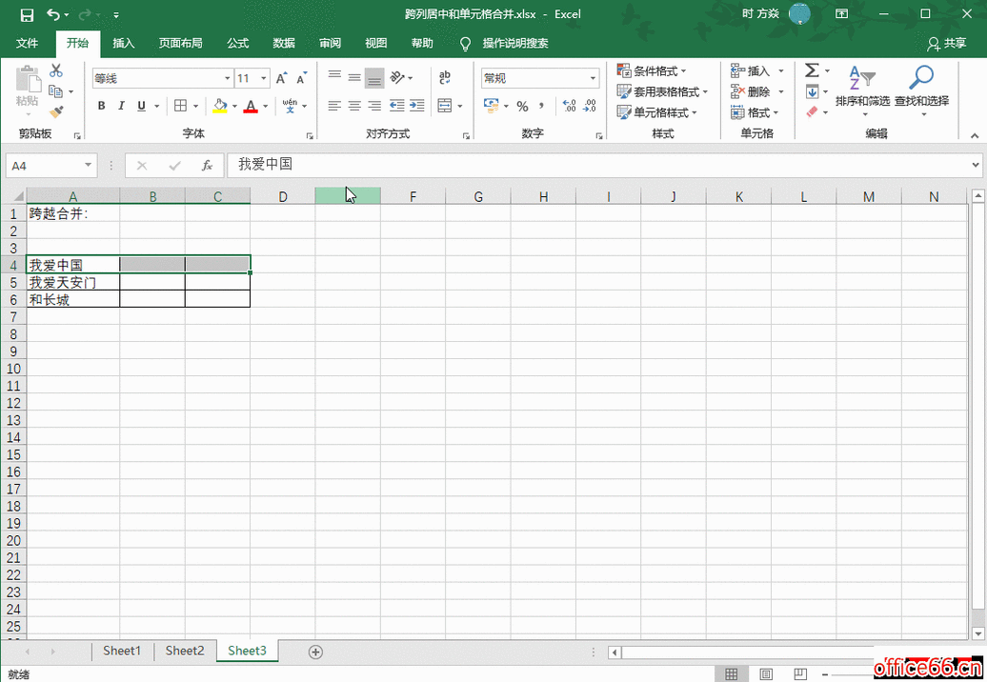The width and height of the screenshot is (987, 682).
Task: Save the workbook with the disk icon
Action: (27, 14)
